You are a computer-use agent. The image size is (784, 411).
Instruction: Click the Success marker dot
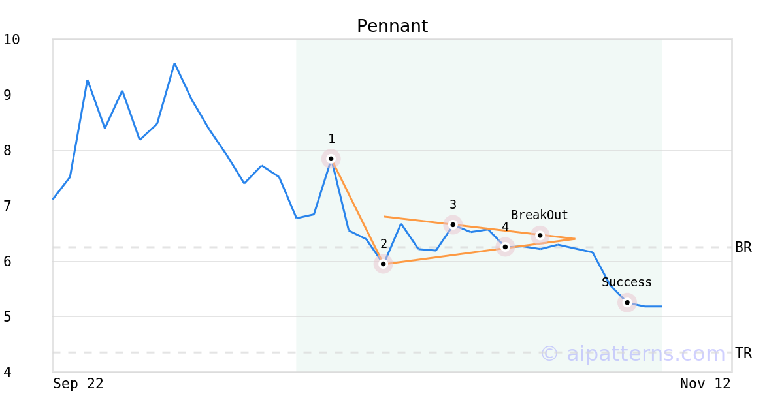(x=627, y=302)
